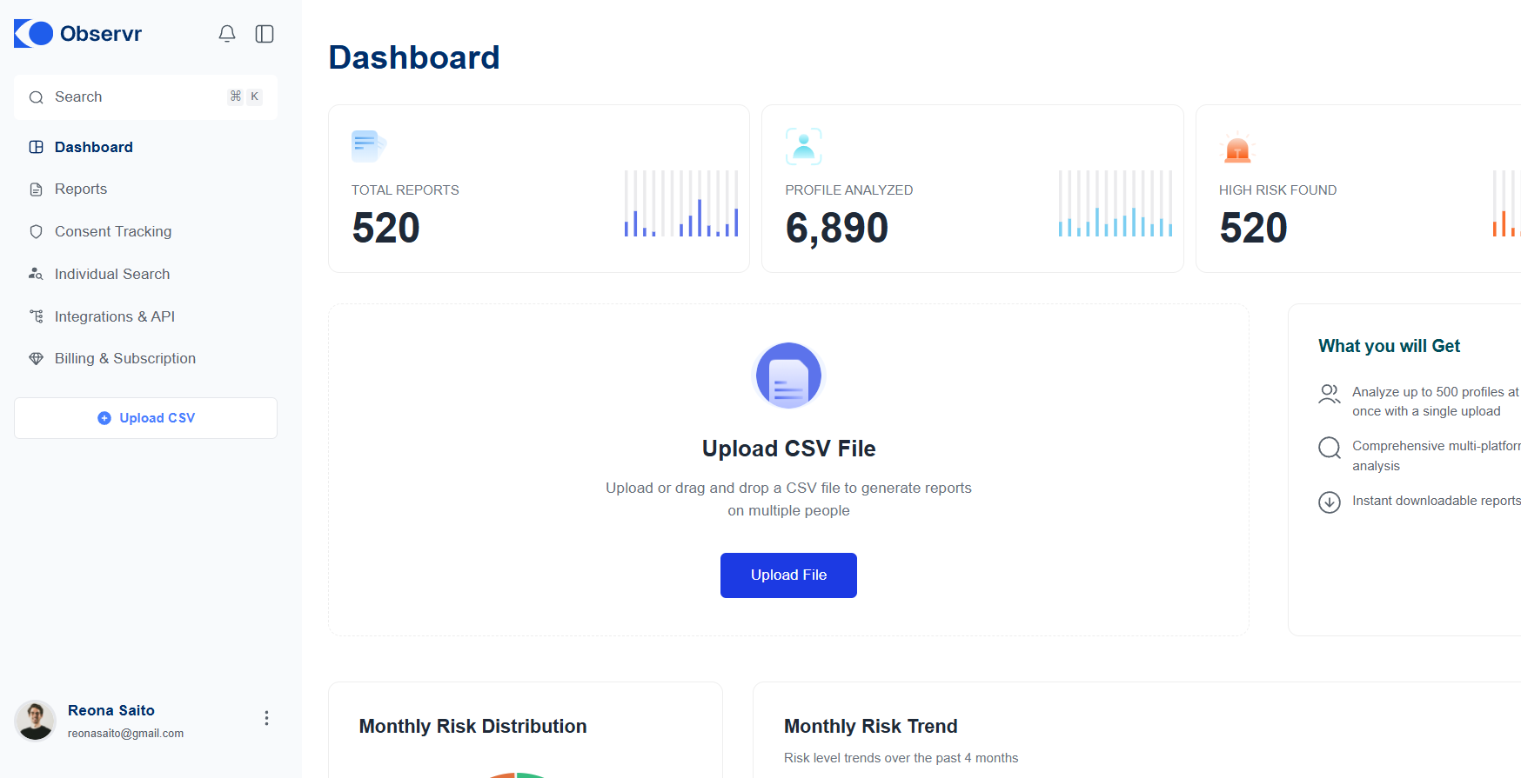Focus the Search input field
This screenshot has width=1521, height=778.
[131, 97]
